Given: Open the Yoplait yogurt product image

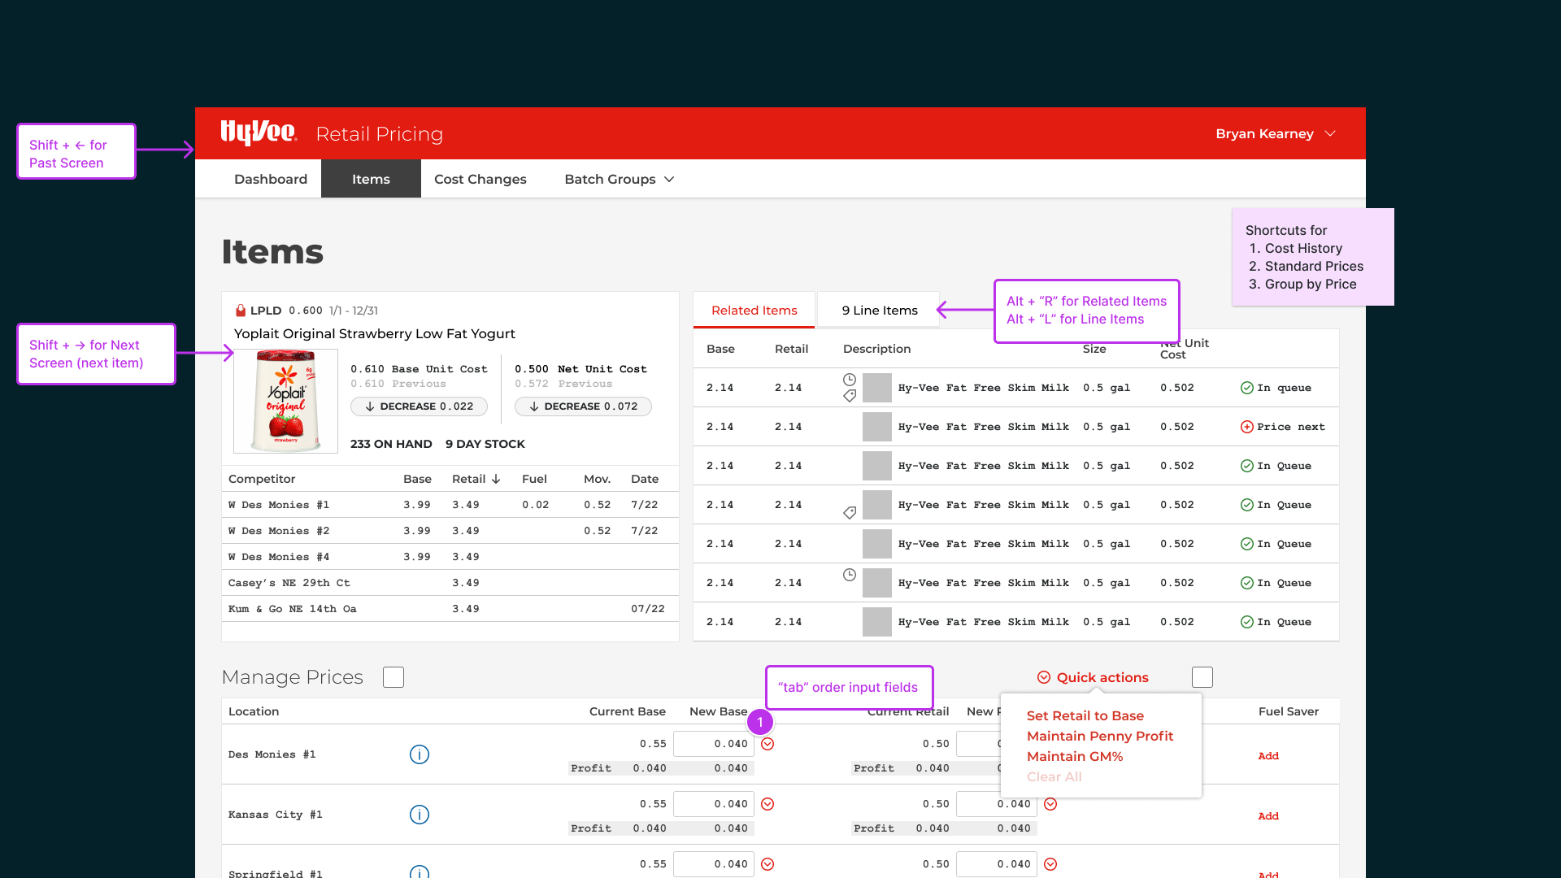Looking at the screenshot, I should point(285,401).
